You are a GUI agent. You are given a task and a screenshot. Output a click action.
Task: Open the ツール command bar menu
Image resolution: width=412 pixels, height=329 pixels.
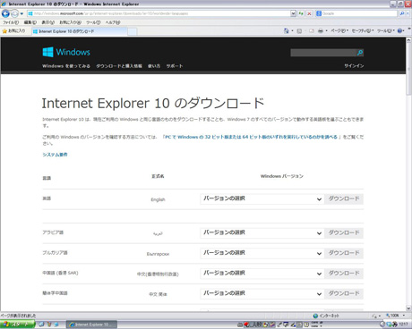(x=386, y=30)
